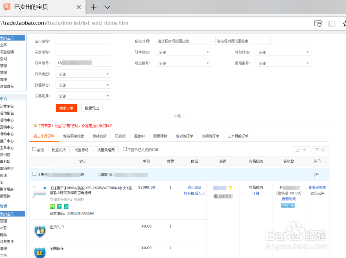The image size is (346, 258).
Task: Click the 批量标记 button
Action: 81,150
